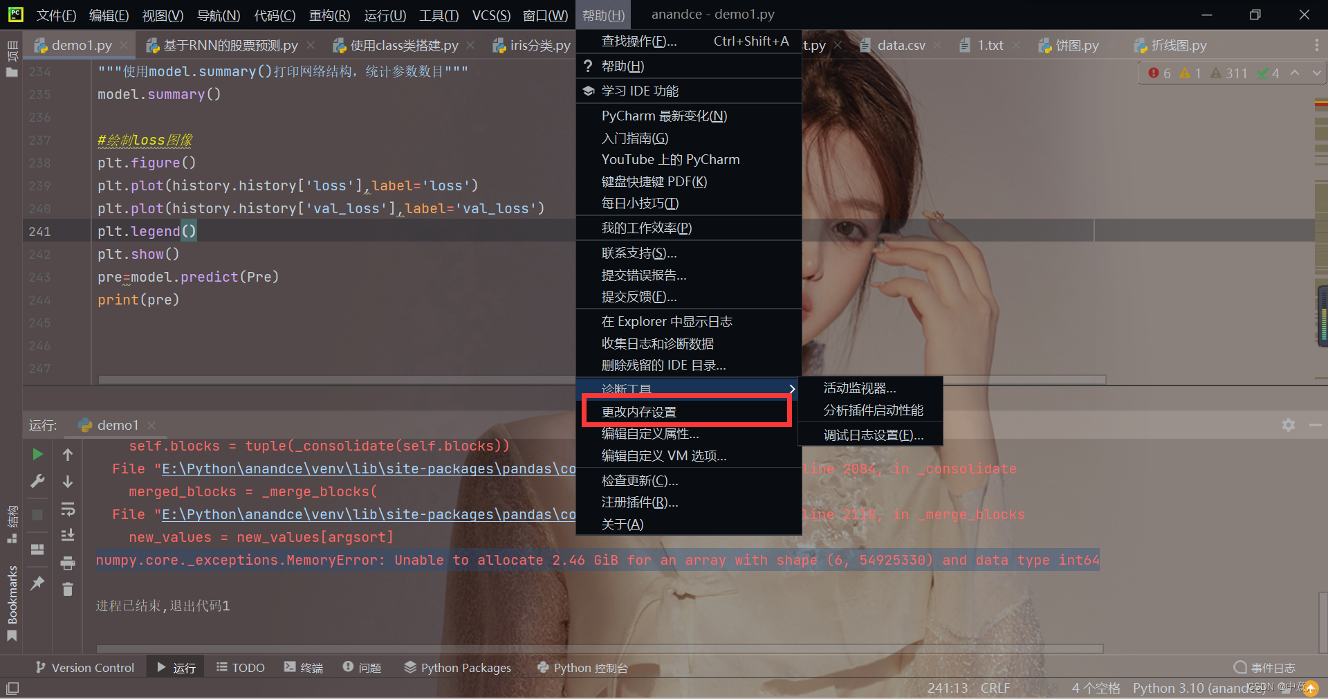Viewport: 1328px width, 699px height.
Task: Jump to next problem with down chevron
Action: (1316, 73)
